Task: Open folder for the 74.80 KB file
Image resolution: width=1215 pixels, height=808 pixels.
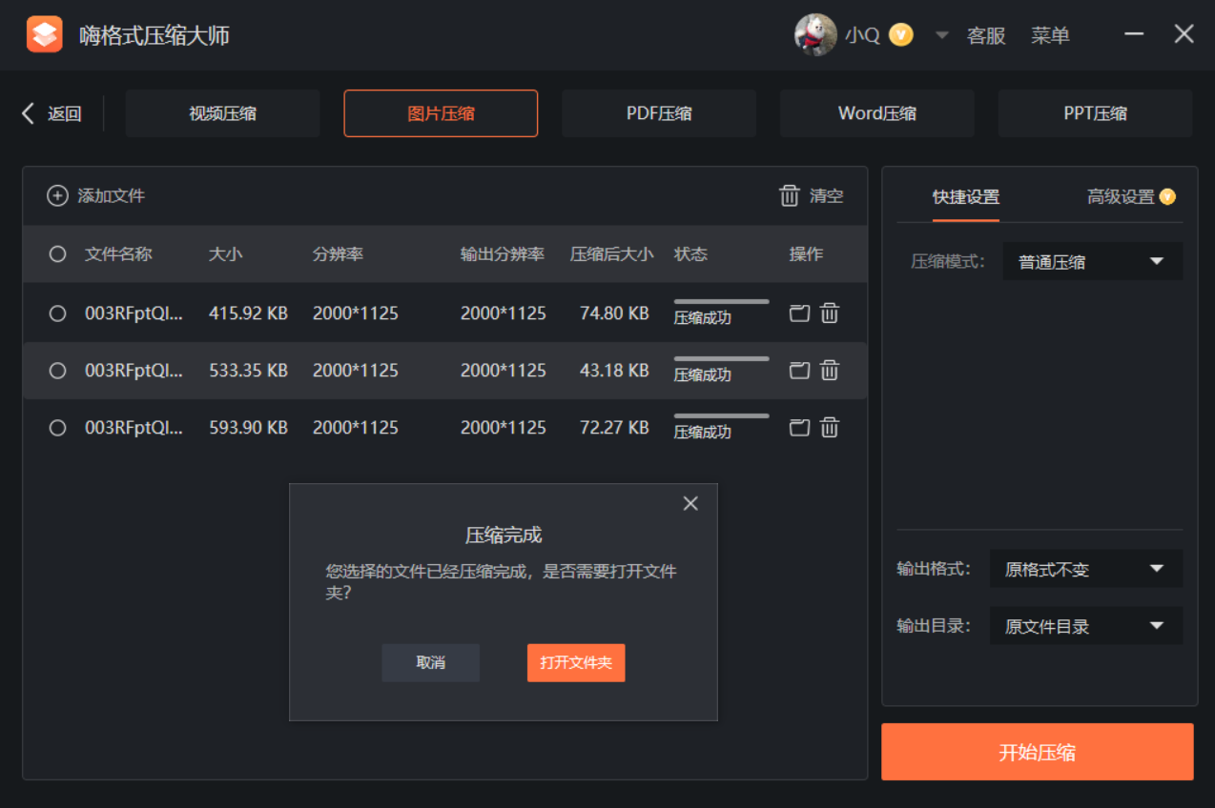Action: [x=799, y=313]
